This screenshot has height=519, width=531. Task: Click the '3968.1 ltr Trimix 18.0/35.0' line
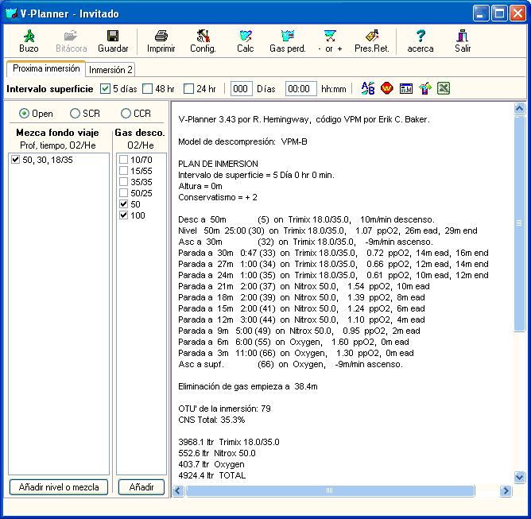229,442
